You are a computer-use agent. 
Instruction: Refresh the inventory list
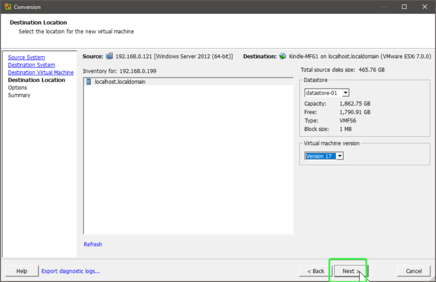93,245
